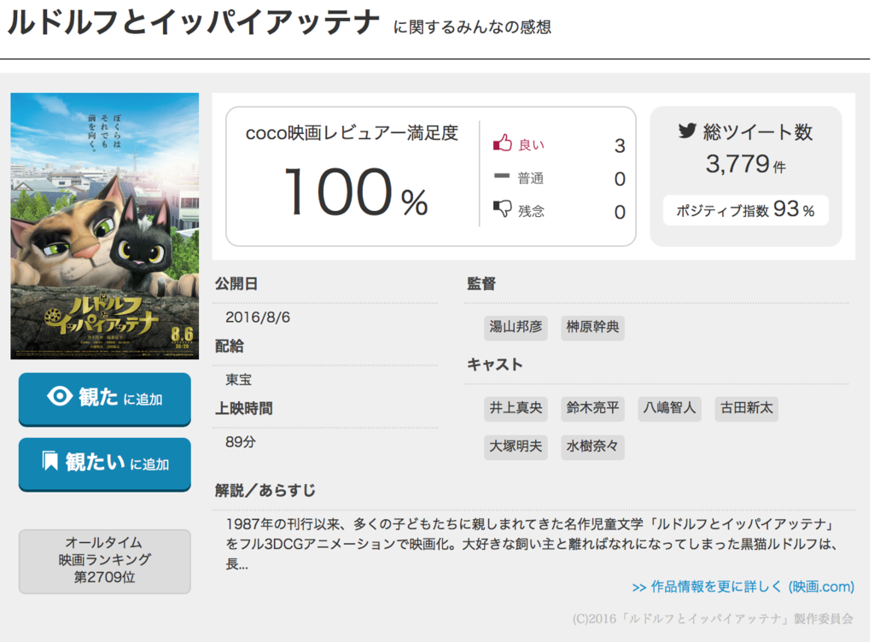874x642 pixels.
Task: Click the release date 2016/8/6
Action: click(258, 318)
